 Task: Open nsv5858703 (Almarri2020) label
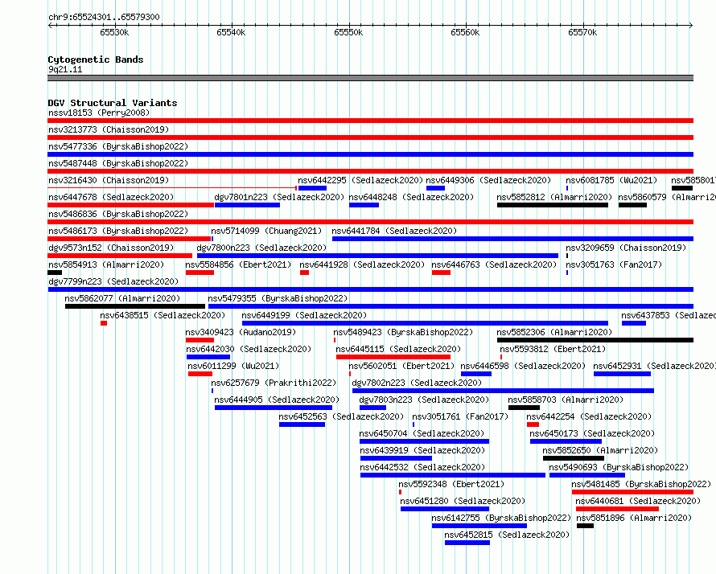point(566,400)
